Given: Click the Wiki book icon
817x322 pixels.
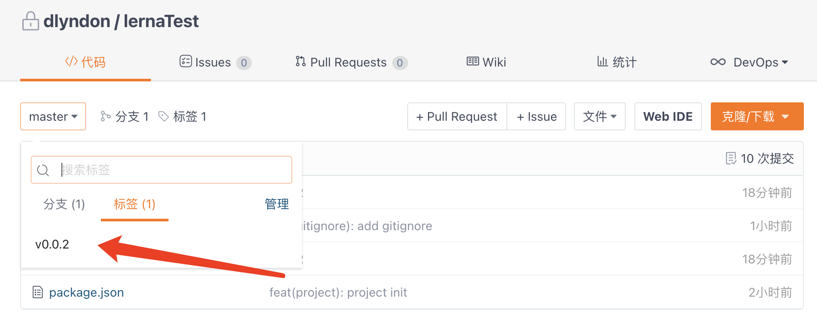Looking at the screenshot, I should [473, 61].
